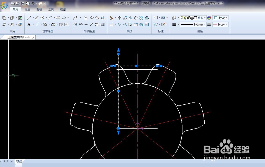Select the Text tool with letter A
Screen dimensions: 265x167
pos(29,25)
